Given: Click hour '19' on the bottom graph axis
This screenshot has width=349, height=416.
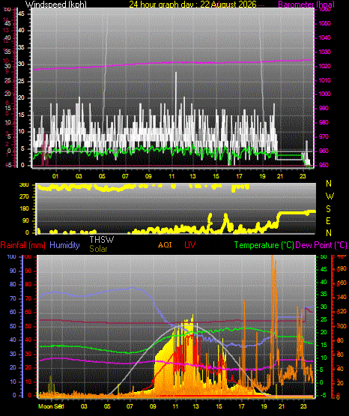Looking at the screenshot, I should 264,406.
